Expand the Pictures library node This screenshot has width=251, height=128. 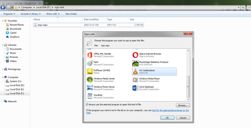pyautogui.click(x=5, y=57)
